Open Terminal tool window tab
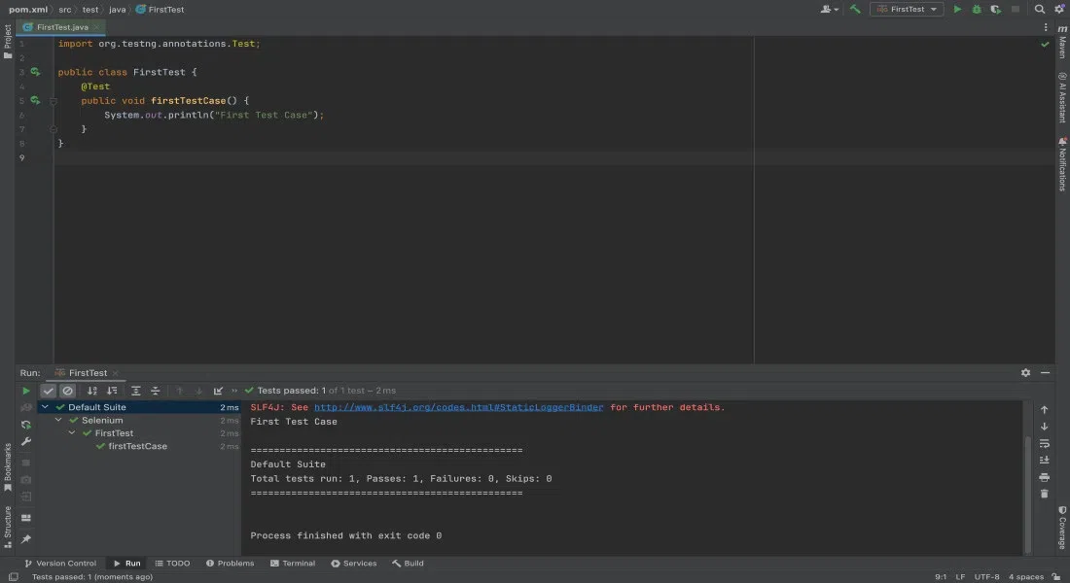This screenshot has width=1070, height=583. 293,564
